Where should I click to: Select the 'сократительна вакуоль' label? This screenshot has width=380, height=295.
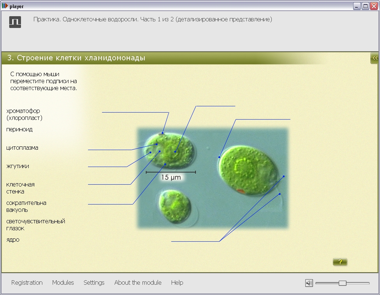pyautogui.click(x=26, y=206)
